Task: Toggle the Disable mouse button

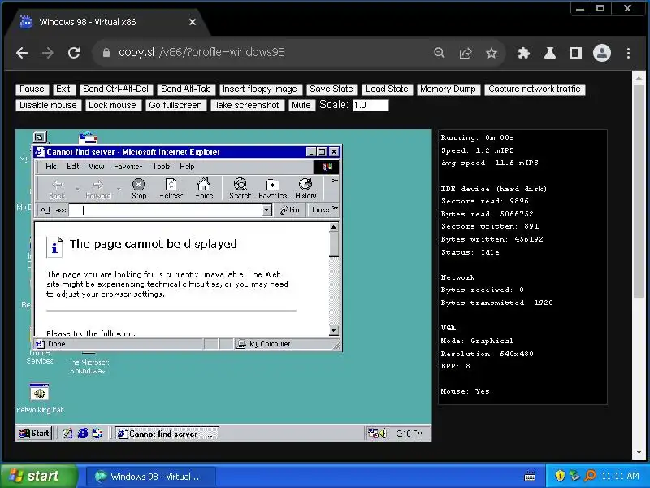Action: tap(49, 106)
